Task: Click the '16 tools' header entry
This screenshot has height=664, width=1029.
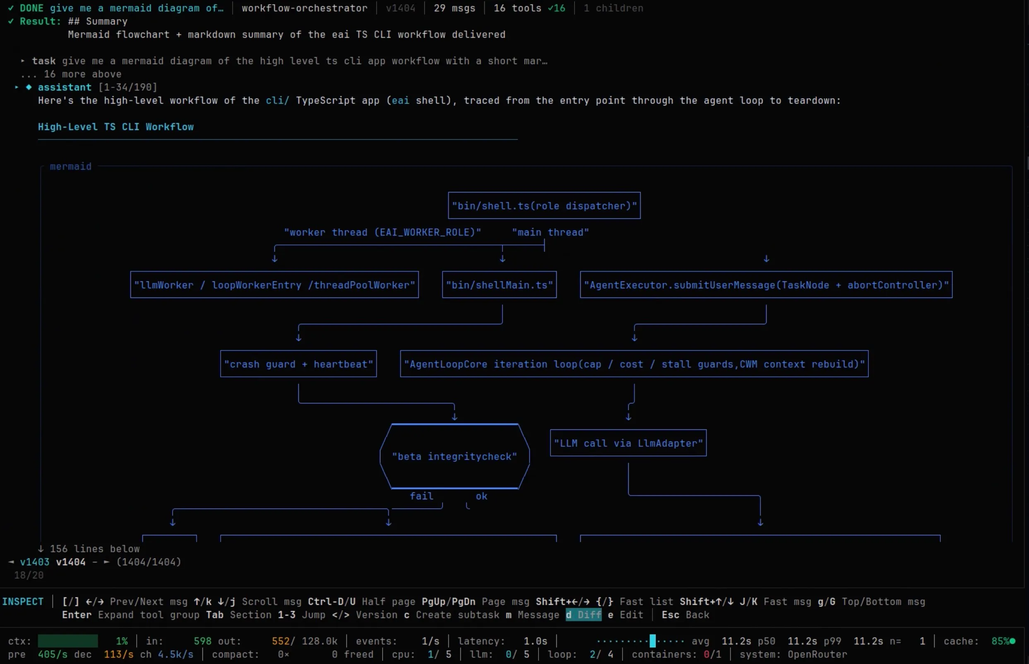Action: click(529, 8)
